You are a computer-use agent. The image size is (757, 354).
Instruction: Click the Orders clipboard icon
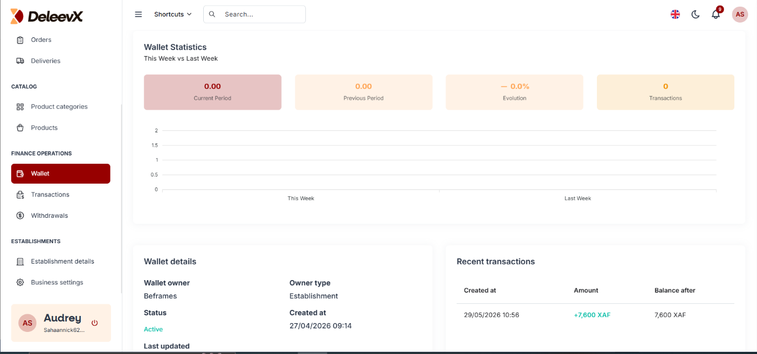[20, 40]
